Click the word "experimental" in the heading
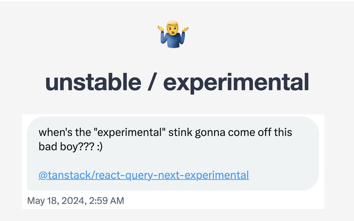Screen dimensions: 354x221 [236, 83]
